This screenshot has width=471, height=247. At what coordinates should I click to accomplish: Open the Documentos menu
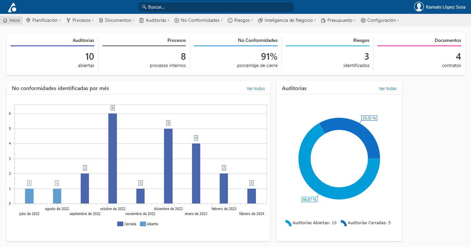coord(117,20)
